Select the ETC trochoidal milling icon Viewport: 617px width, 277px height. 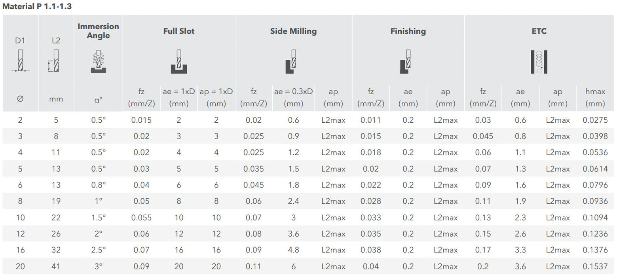click(x=539, y=61)
